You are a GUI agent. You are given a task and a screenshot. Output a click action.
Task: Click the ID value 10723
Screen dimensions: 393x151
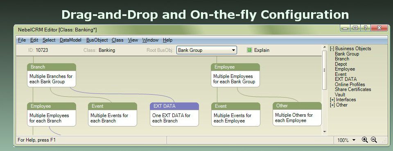(42, 50)
